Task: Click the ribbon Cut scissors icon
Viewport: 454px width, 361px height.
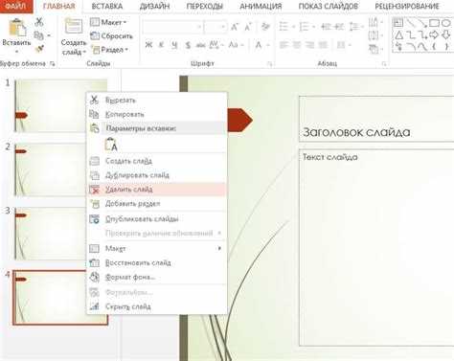Action: tap(39, 22)
